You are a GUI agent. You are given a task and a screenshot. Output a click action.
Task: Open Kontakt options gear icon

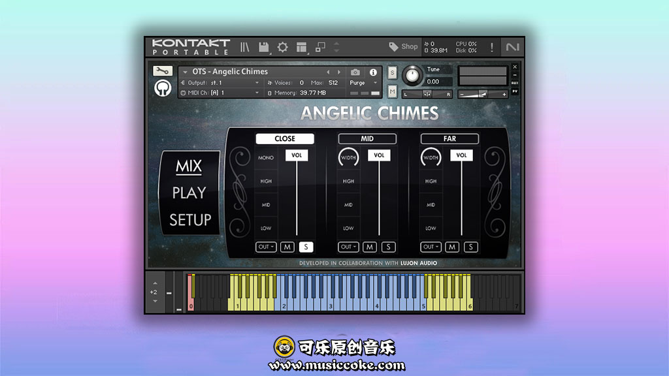pos(282,47)
